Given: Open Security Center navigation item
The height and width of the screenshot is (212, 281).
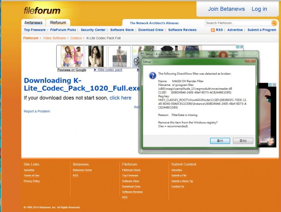Looking at the screenshot, I should [x=93, y=30].
